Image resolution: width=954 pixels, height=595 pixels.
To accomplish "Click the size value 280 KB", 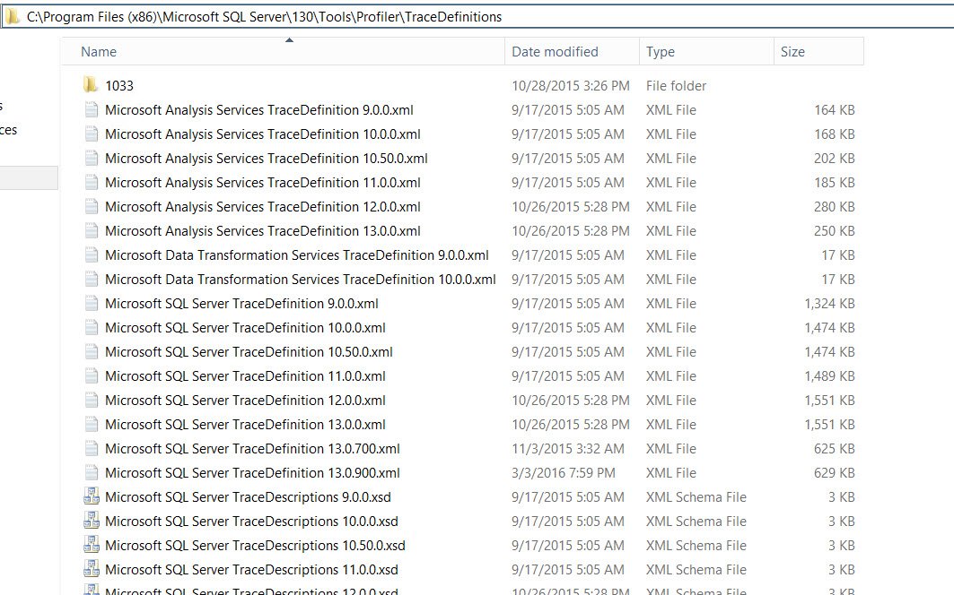I will 834,207.
